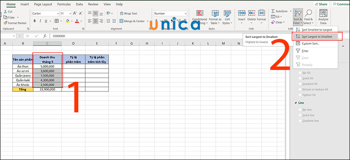The image size is (350, 160).
Task: Select the Gradient line radio button
Action: [x=300, y=121]
